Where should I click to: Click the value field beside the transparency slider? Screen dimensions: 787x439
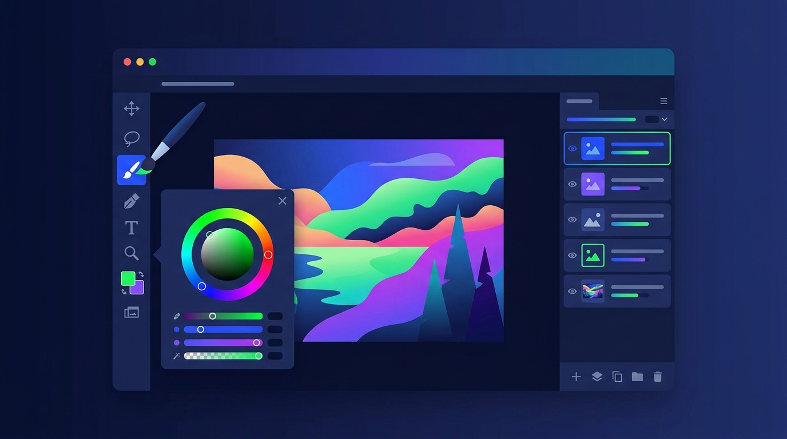(275, 356)
